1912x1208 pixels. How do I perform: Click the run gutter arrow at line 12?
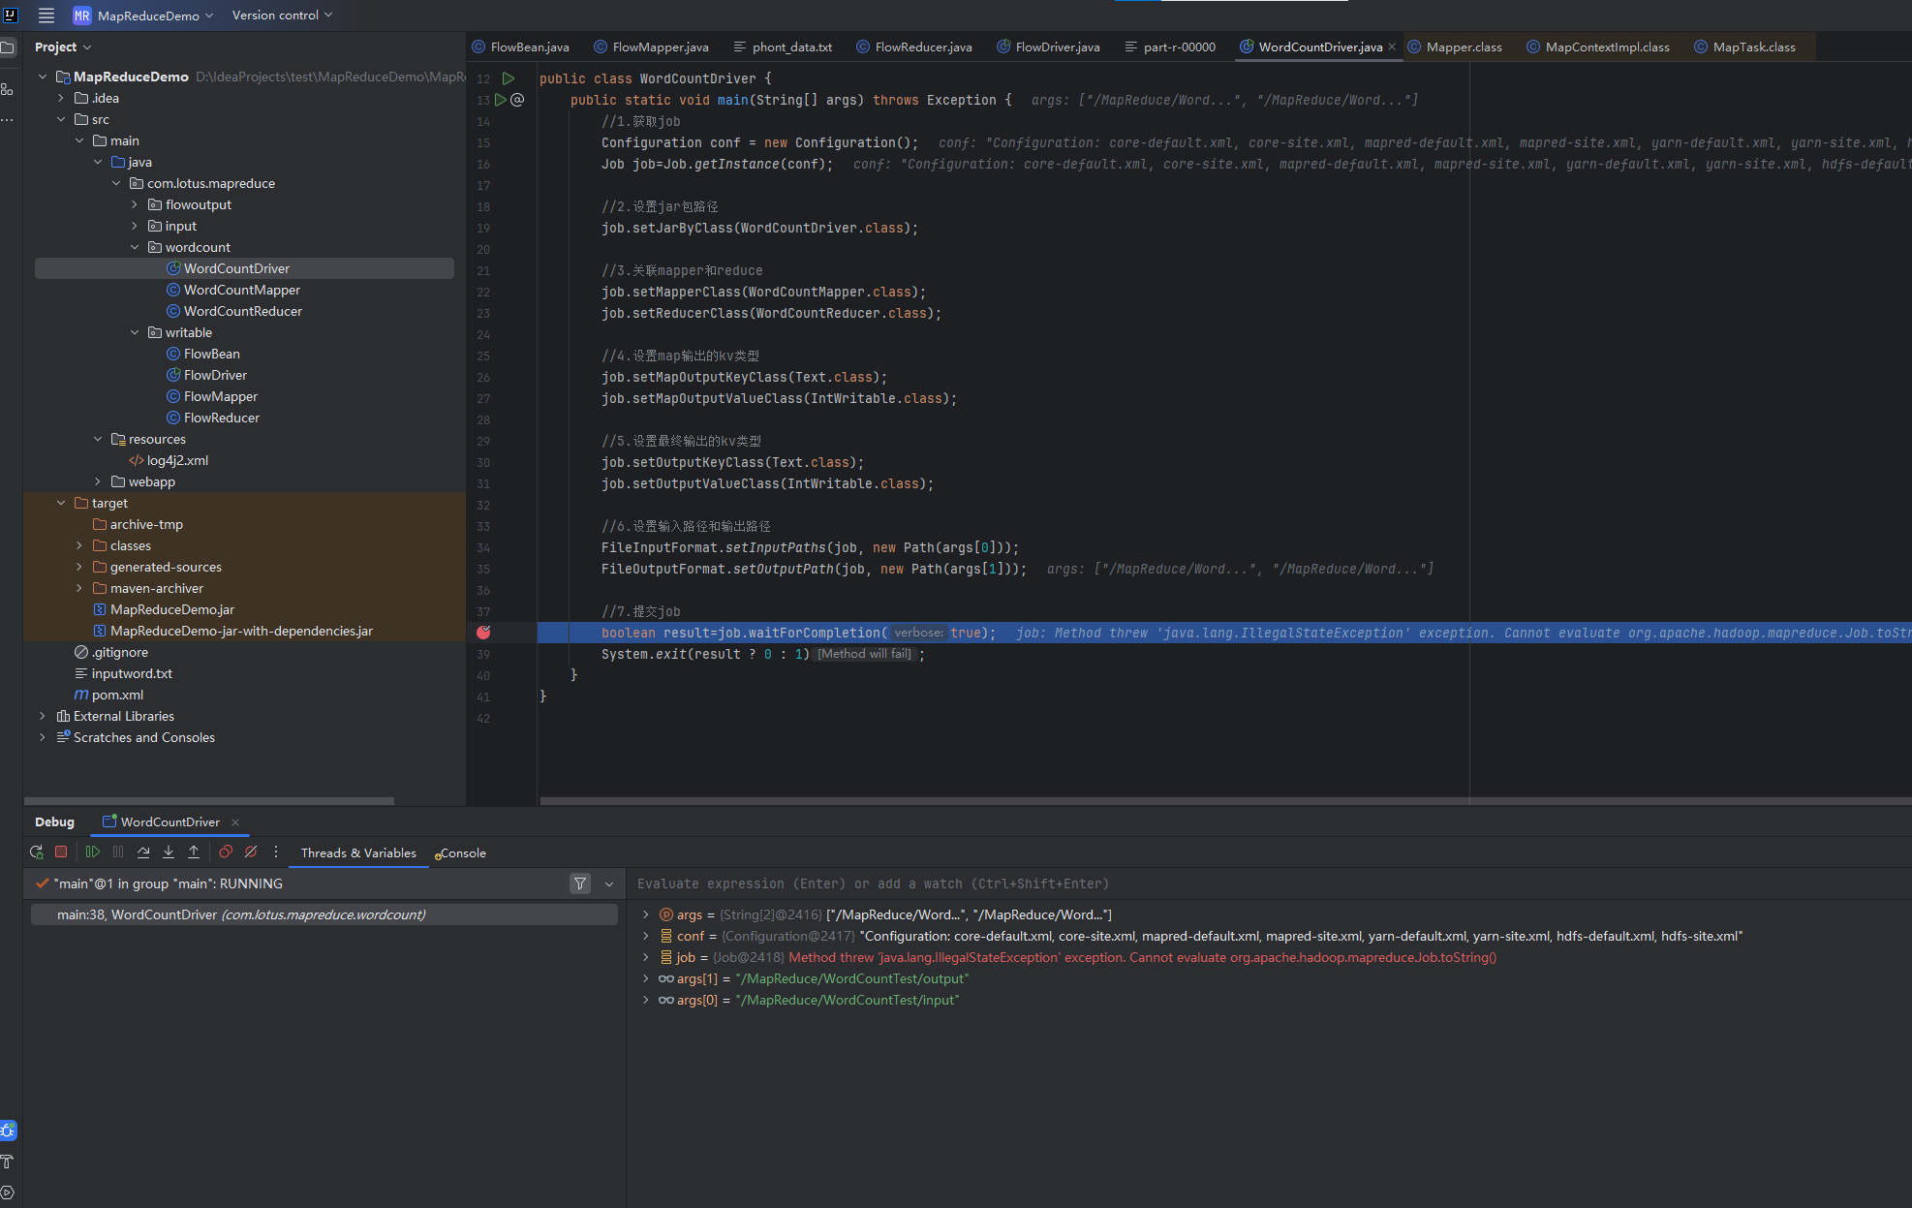[509, 78]
